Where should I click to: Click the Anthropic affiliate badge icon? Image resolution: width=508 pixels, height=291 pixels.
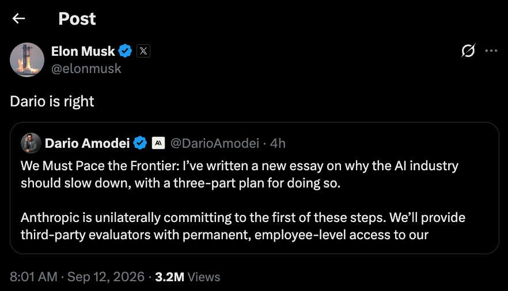[x=158, y=143]
